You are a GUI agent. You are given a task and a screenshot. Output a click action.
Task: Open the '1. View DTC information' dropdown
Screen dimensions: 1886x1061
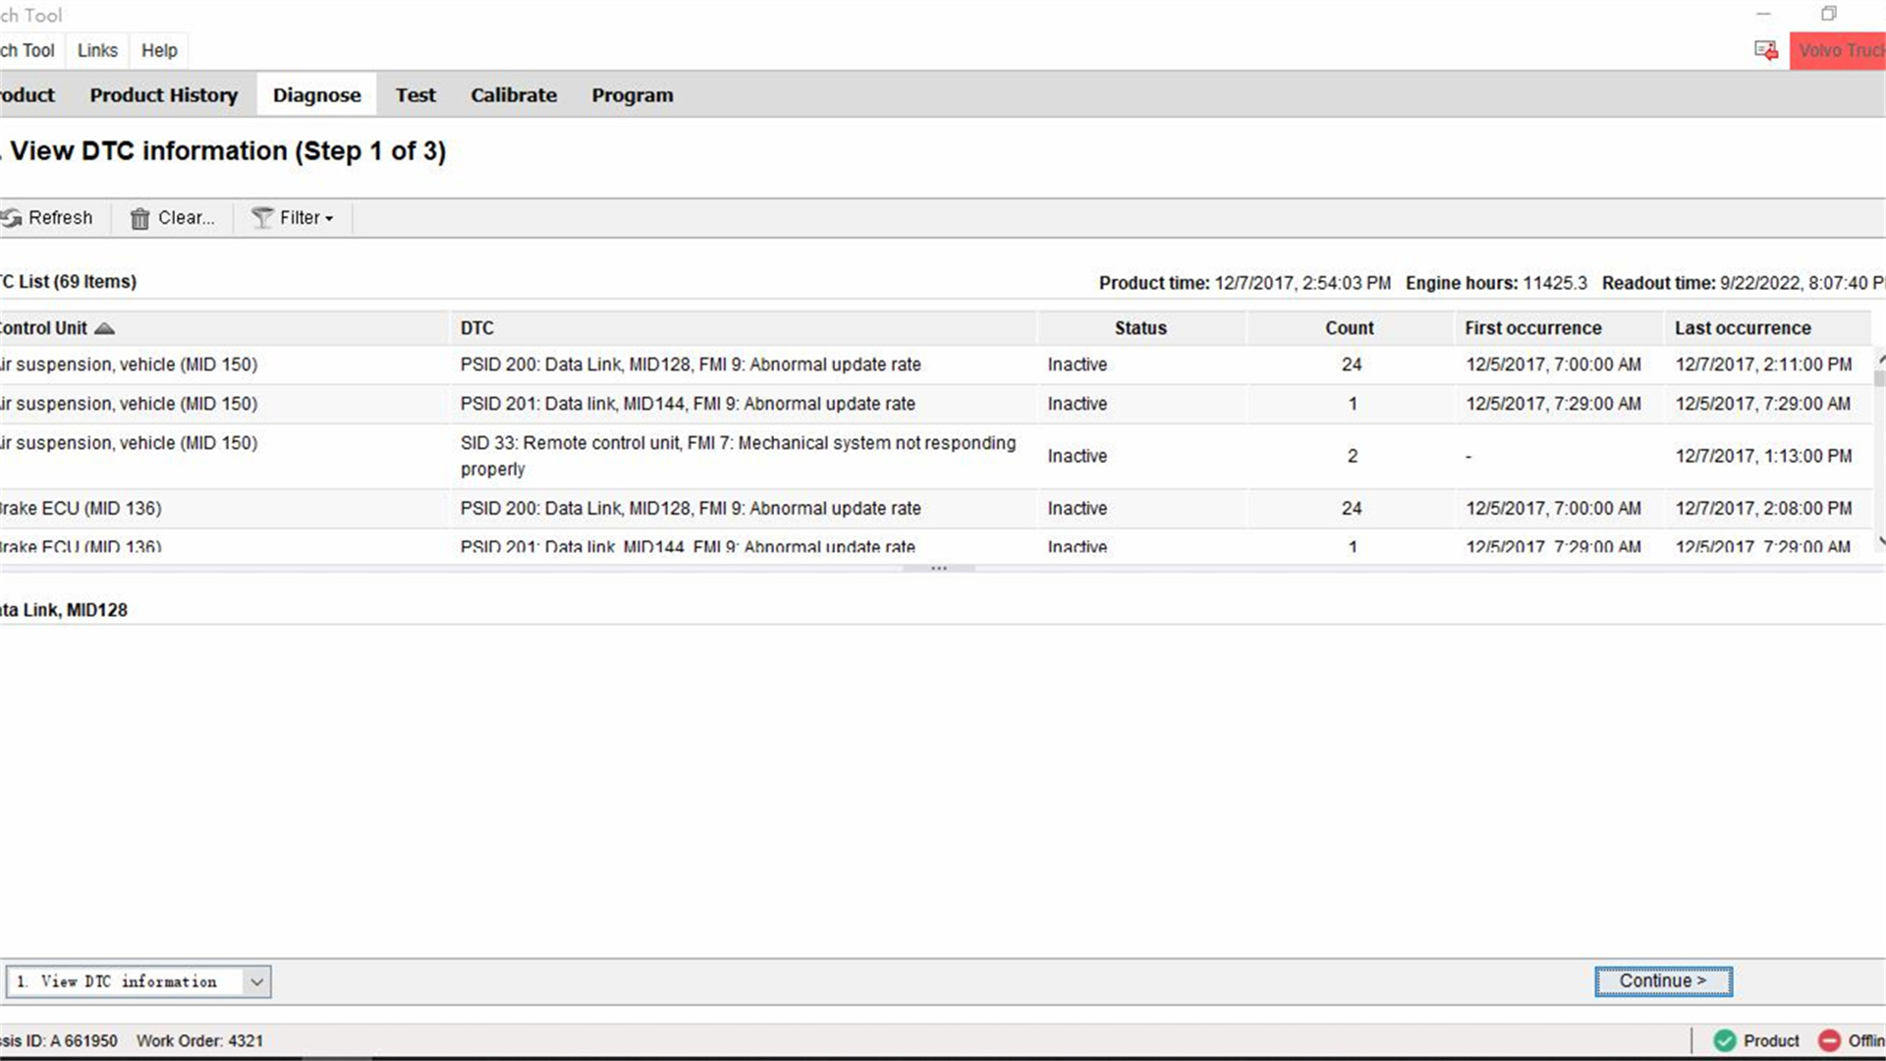click(139, 981)
